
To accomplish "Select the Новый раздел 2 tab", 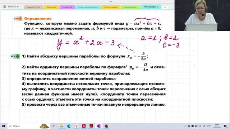I will (x=151, y=7).
